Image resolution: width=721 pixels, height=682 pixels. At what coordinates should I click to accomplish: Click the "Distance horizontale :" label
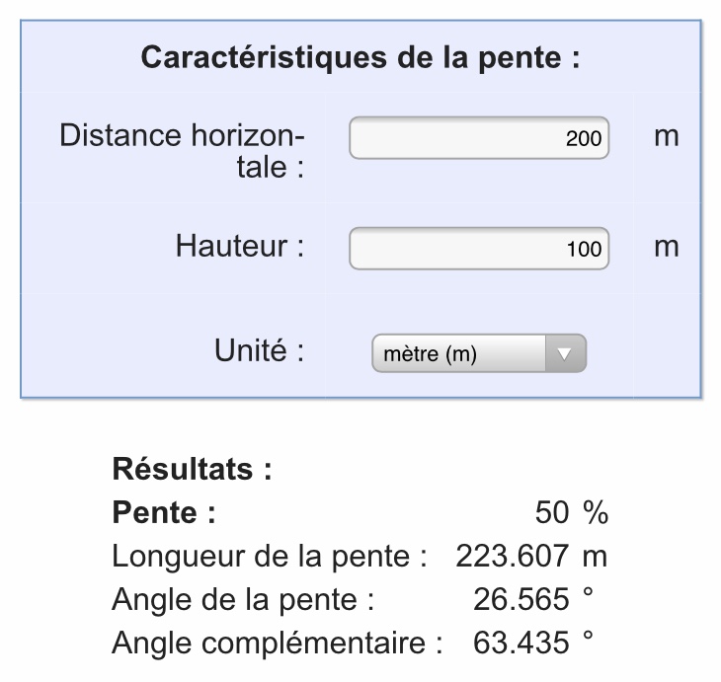point(183,150)
